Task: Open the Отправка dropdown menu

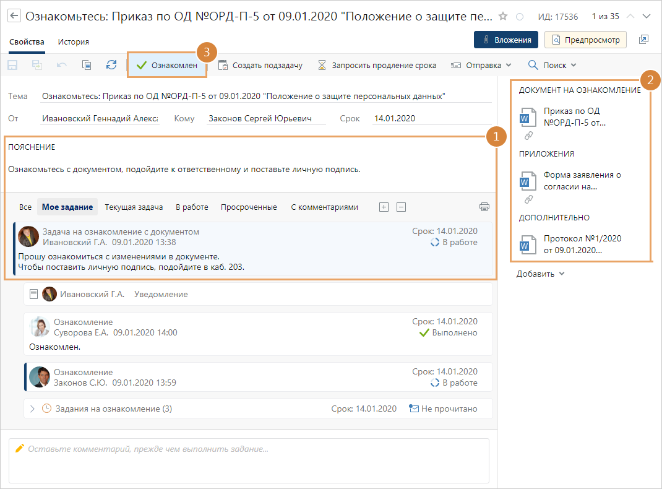Action: [481, 65]
